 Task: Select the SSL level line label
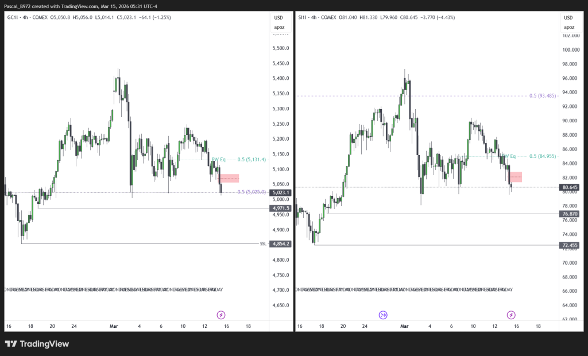263,244
